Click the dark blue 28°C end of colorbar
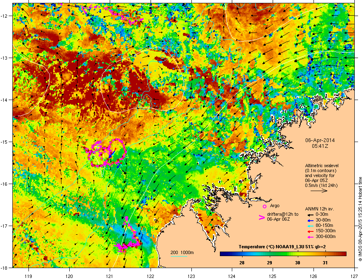Viewport: 363px width, 280px height. 223,254
